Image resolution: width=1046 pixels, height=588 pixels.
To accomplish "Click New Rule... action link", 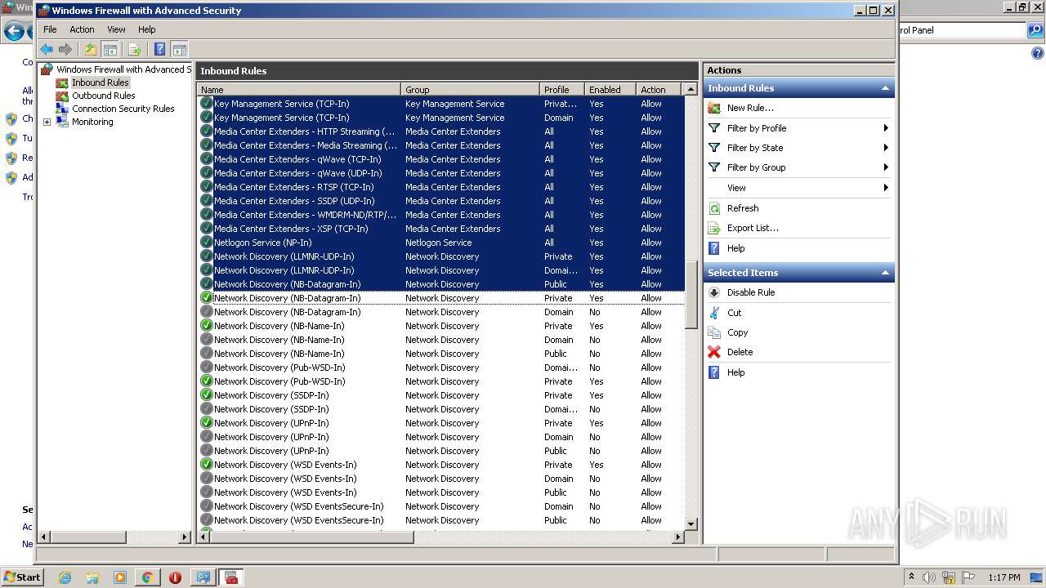I will (750, 108).
